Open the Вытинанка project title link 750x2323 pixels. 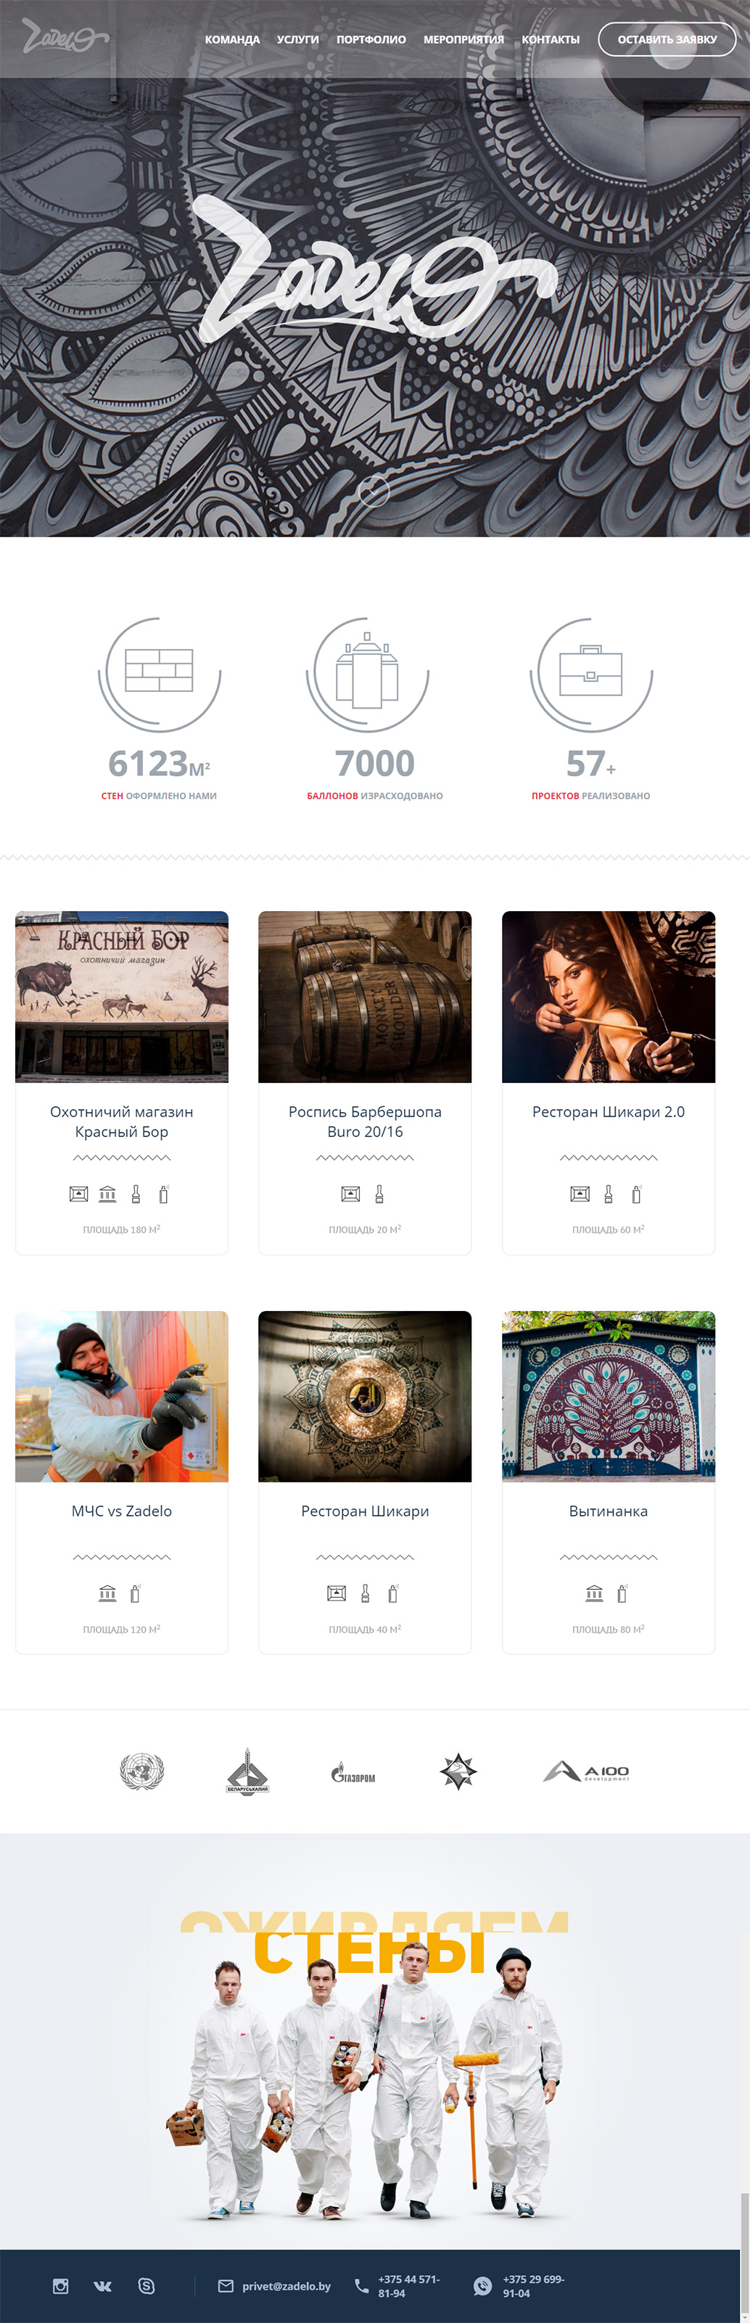(x=609, y=1511)
